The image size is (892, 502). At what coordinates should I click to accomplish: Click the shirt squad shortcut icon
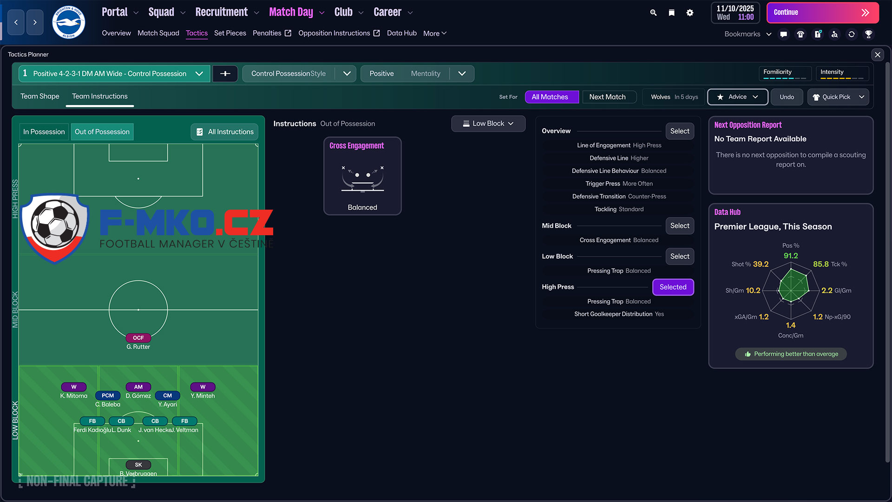pyautogui.click(x=800, y=34)
